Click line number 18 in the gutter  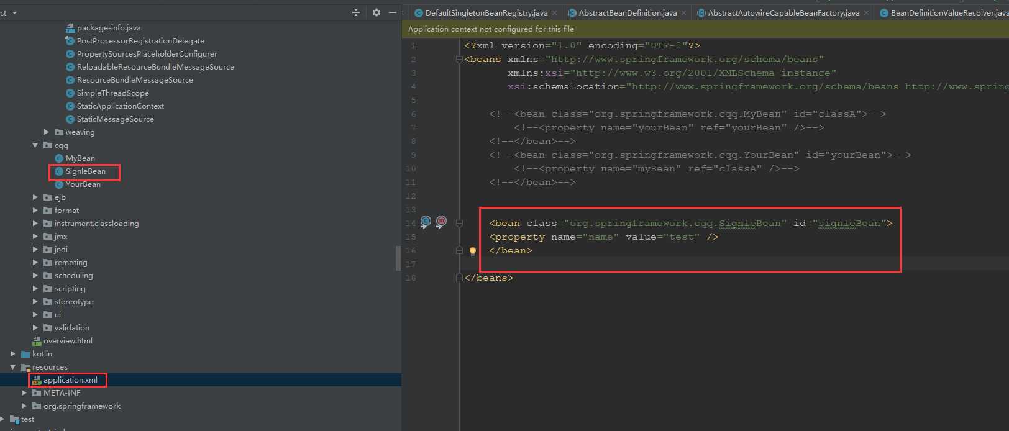click(x=411, y=278)
